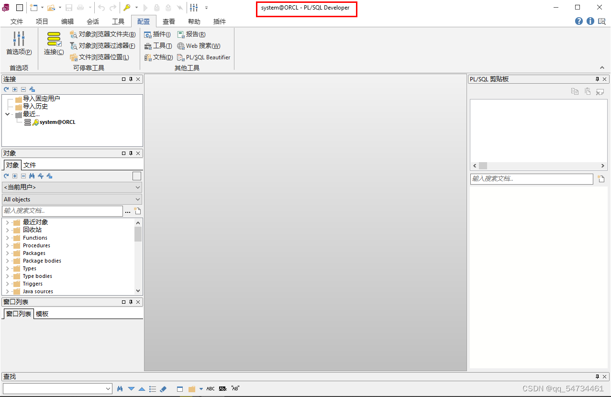Click the 输入搜索文档 field in clipboard panel
The image size is (611, 397).
coord(533,179)
